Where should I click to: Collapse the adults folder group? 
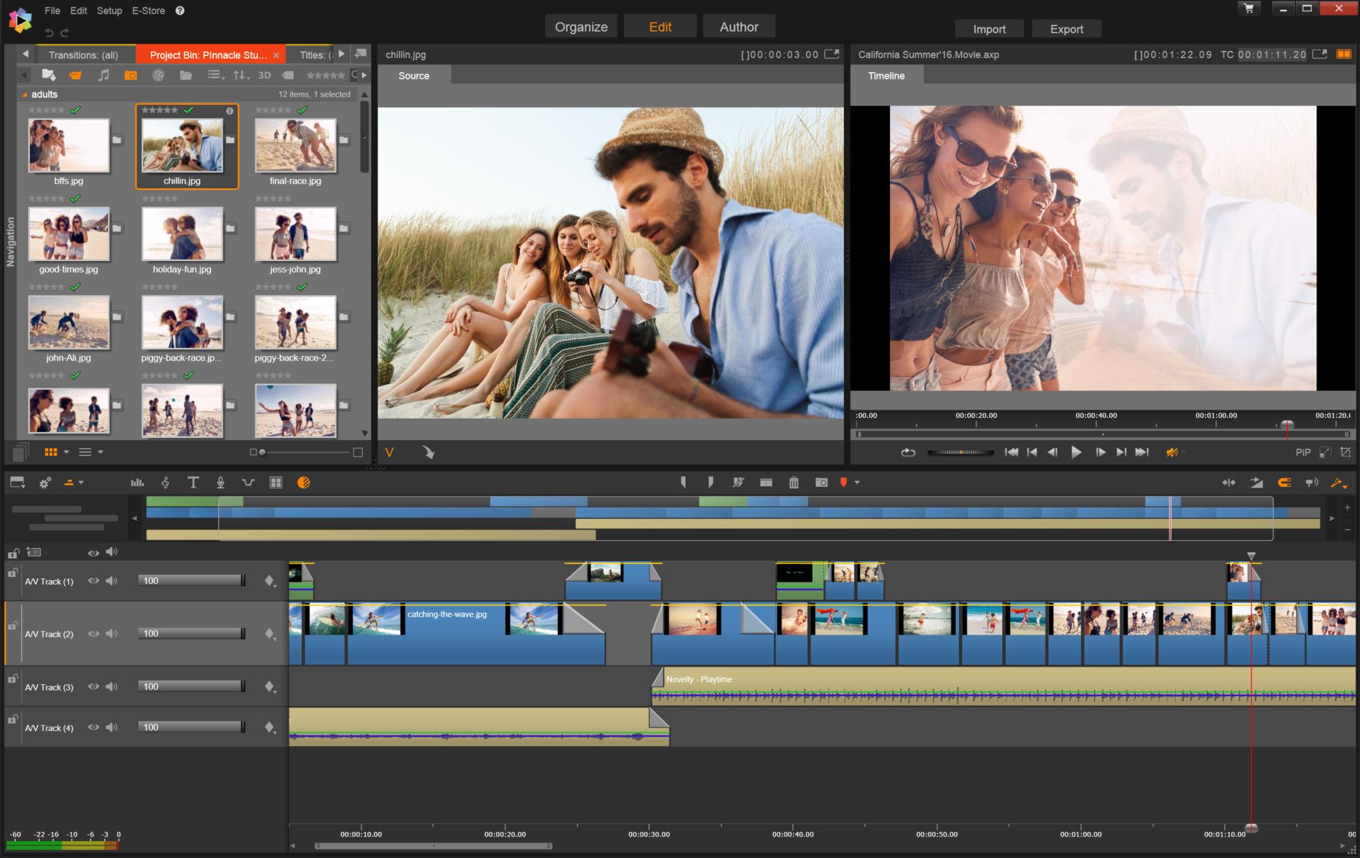click(x=25, y=94)
